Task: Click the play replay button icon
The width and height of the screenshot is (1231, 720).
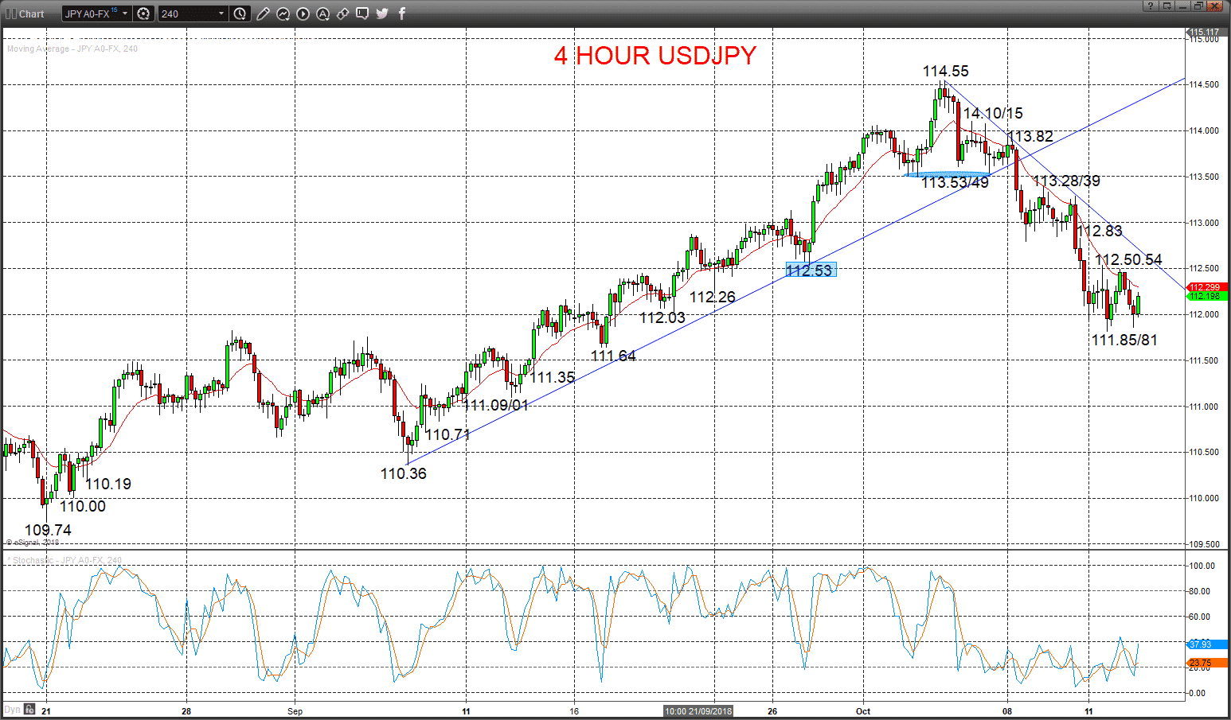Action: tap(303, 14)
